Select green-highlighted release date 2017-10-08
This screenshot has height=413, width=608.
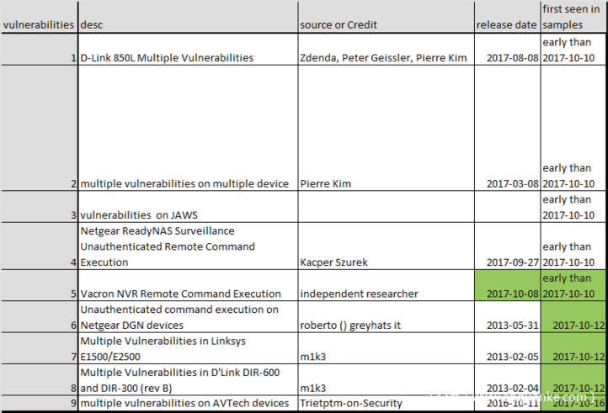pos(507,285)
